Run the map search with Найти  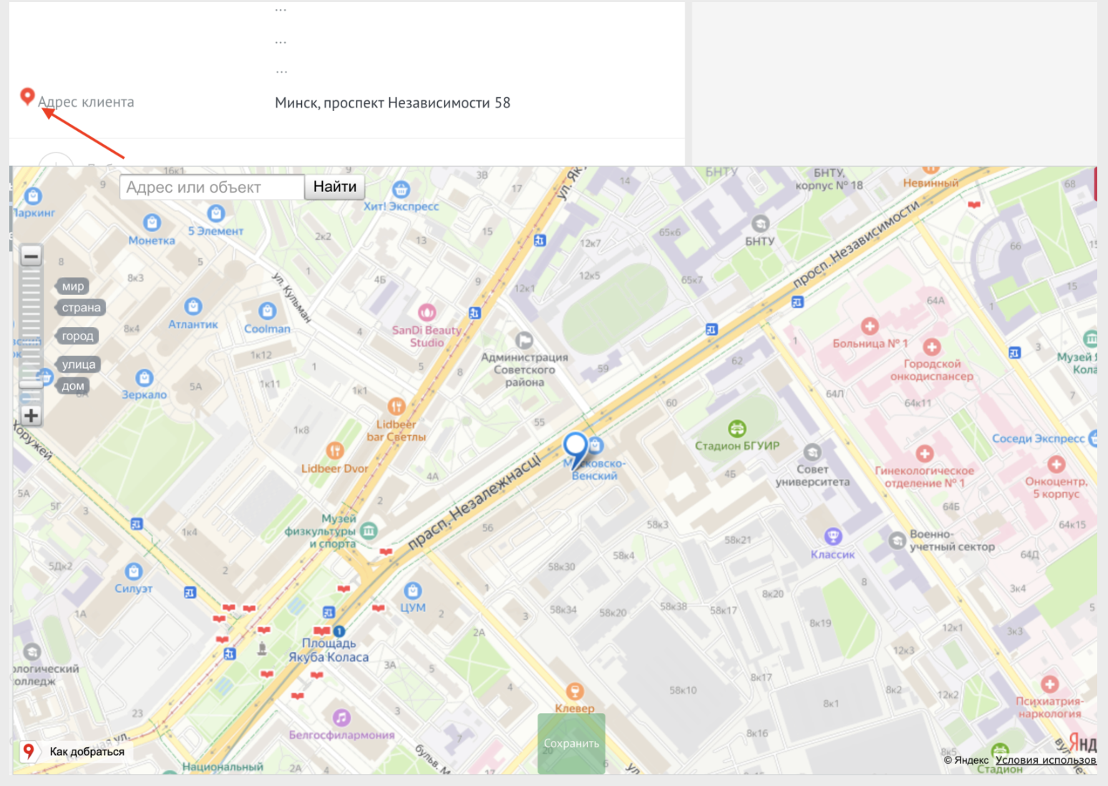click(335, 187)
